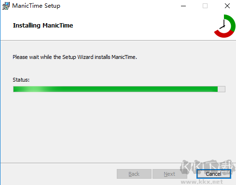Image resolution: width=236 pixels, height=185 pixels.
Task: Click the grayed-out maximize window icon
Action: (x=205, y=6)
